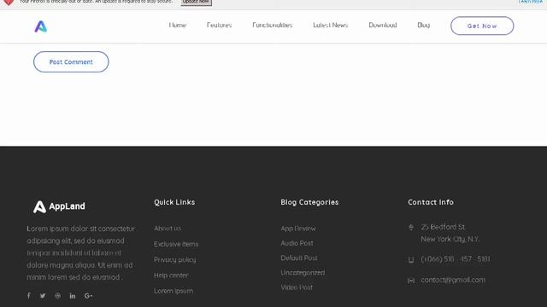Open the Download nav item
The height and width of the screenshot is (307, 547).
(383, 25)
